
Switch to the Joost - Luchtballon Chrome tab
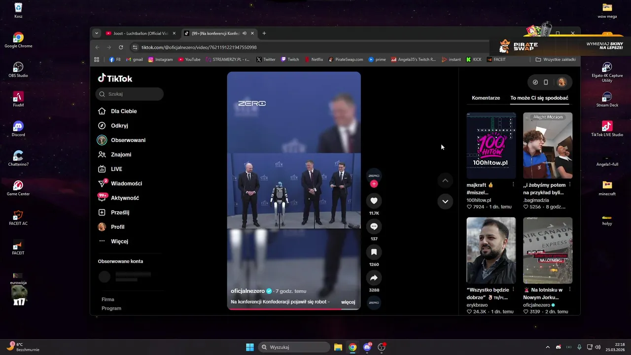point(140,34)
